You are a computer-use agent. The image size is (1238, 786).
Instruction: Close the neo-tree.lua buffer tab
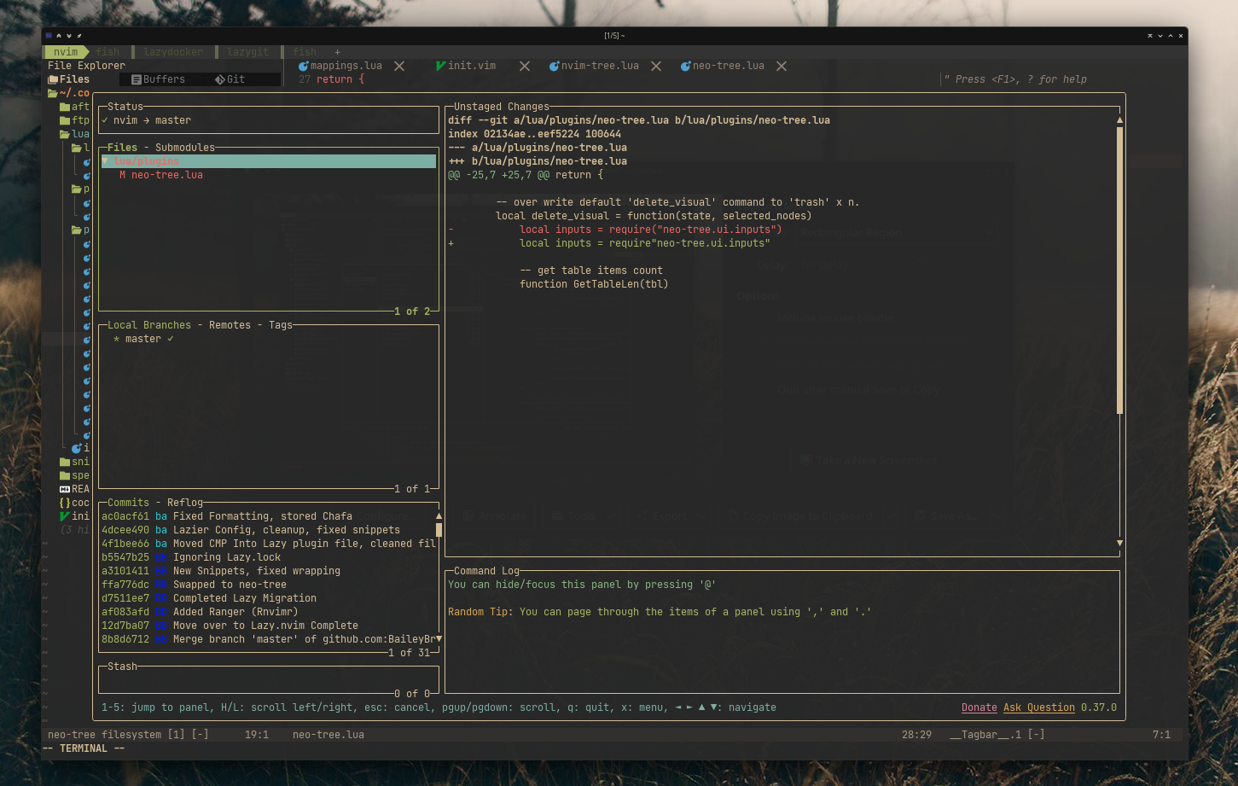point(782,67)
